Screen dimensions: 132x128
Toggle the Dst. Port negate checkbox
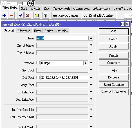click(38, 77)
